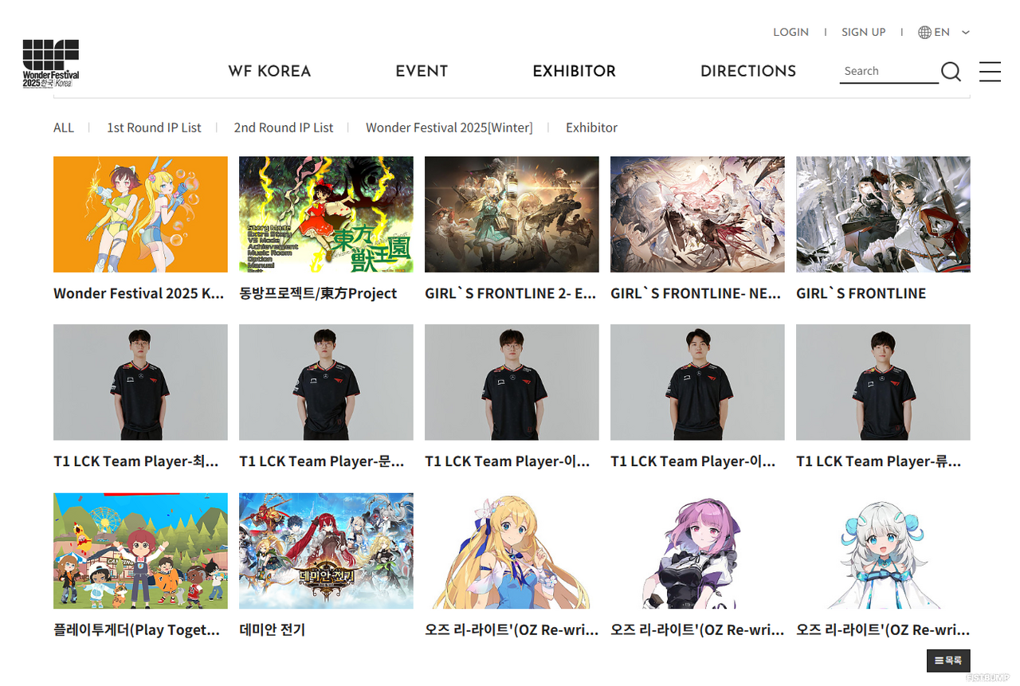
Task: Select the Exhibitor filter tab
Action: (591, 127)
